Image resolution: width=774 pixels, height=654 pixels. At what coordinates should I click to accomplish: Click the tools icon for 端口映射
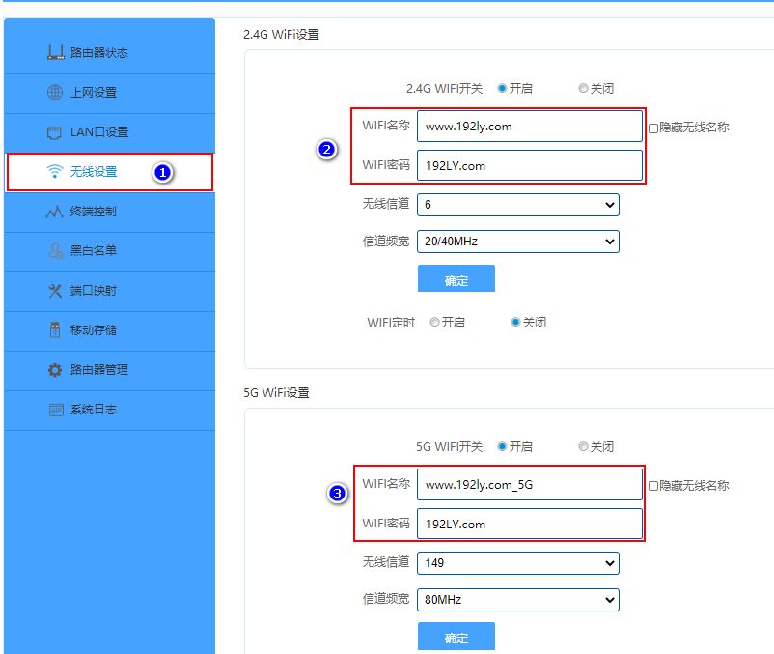[55, 291]
